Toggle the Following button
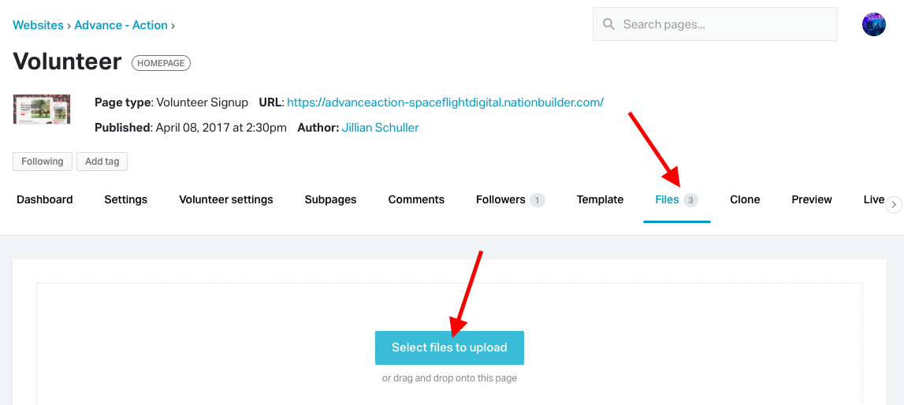The height and width of the screenshot is (405, 904). click(43, 162)
